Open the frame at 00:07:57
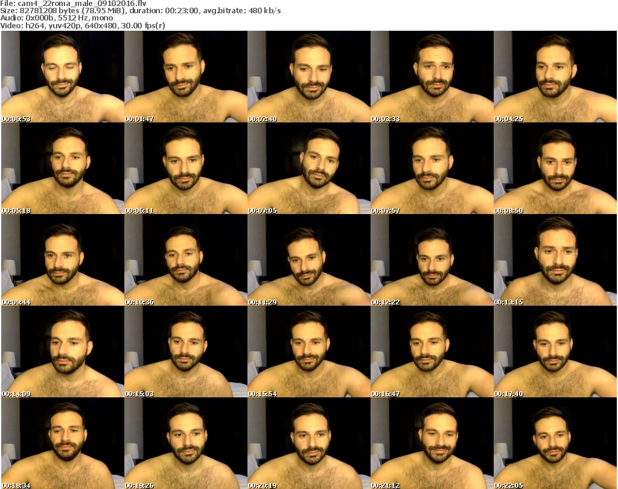The image size is (618, 489). pos(432,168)
